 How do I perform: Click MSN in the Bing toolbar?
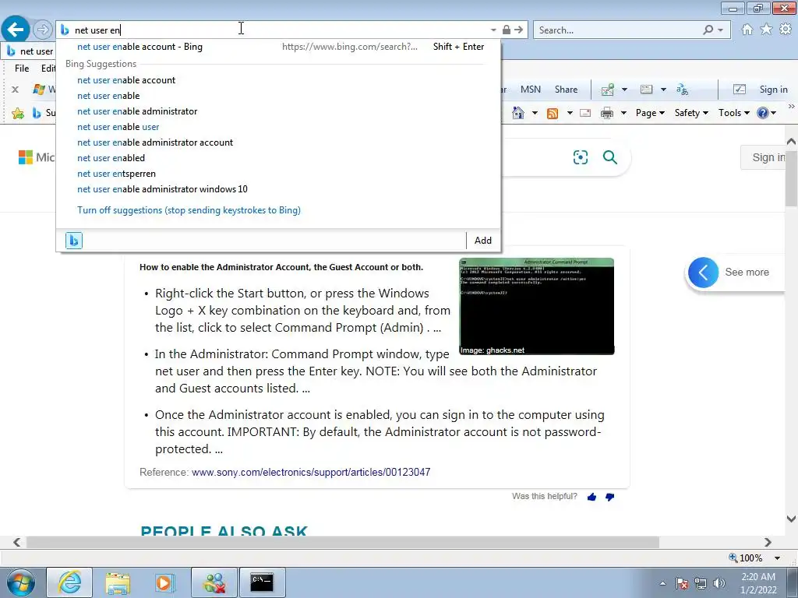point(530,90)
